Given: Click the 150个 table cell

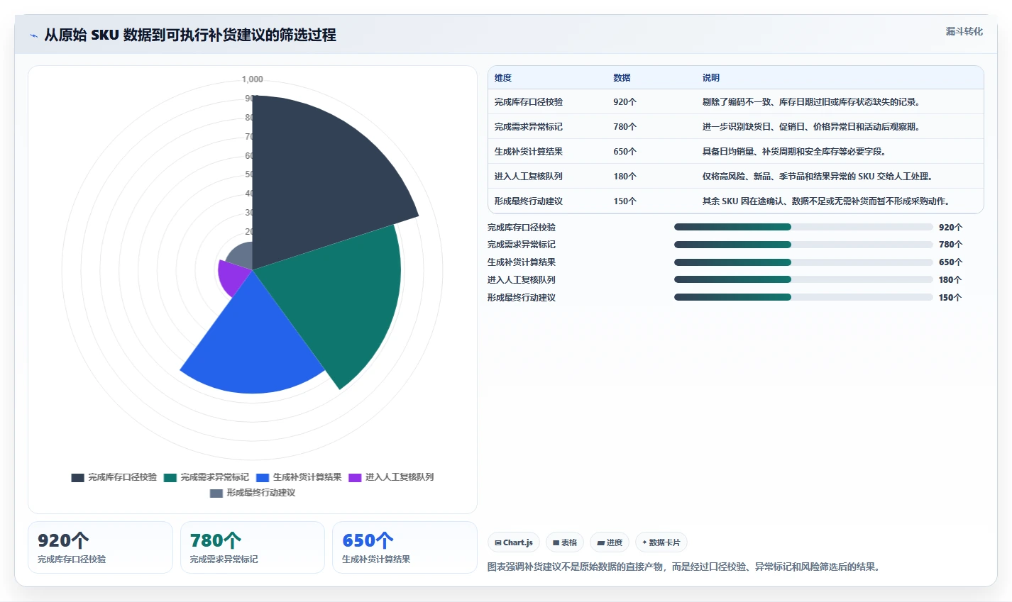Looking at the screenshot, I should pos(625,201).
